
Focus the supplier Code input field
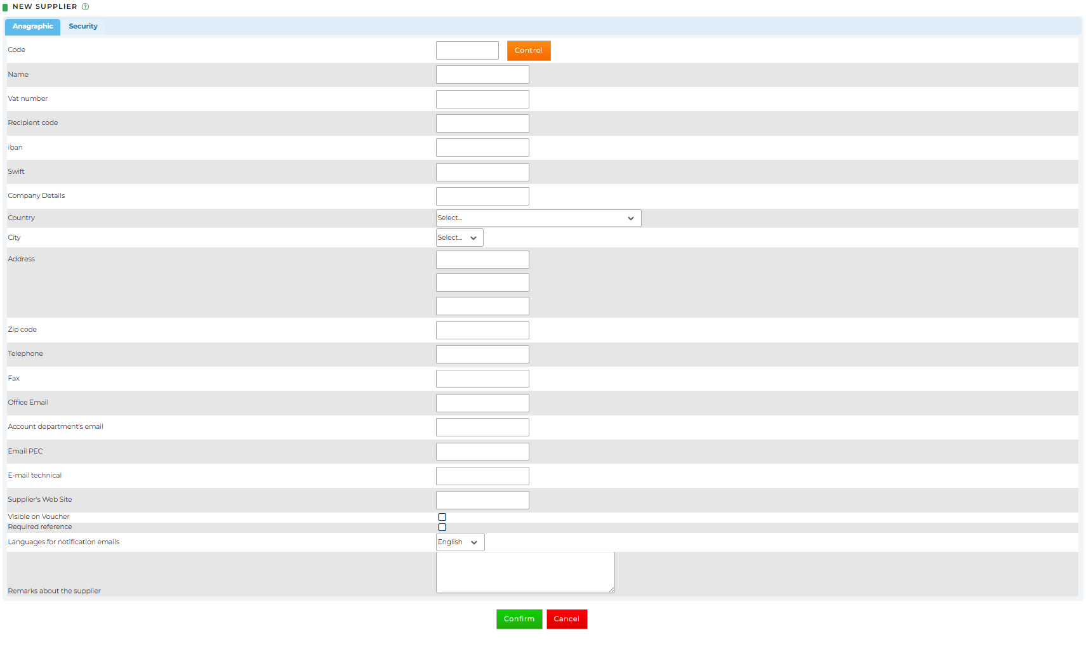point(467,51)
